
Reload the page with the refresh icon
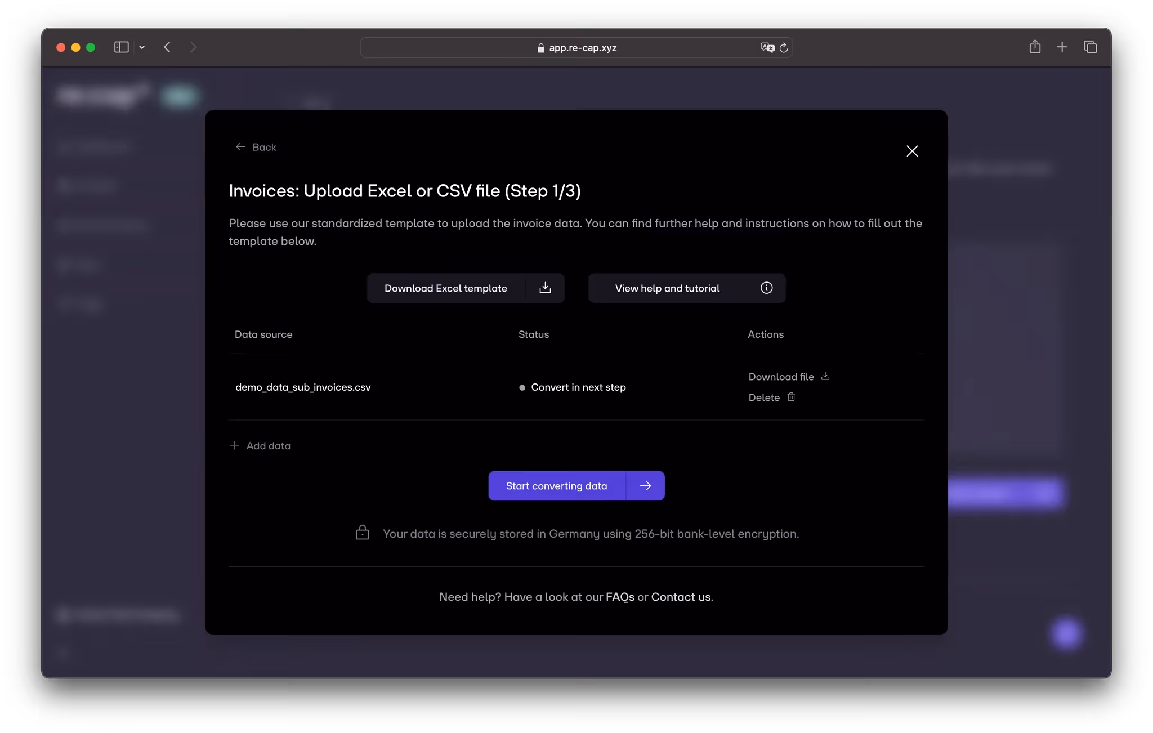pyautogui.click(x=784, y=47)
